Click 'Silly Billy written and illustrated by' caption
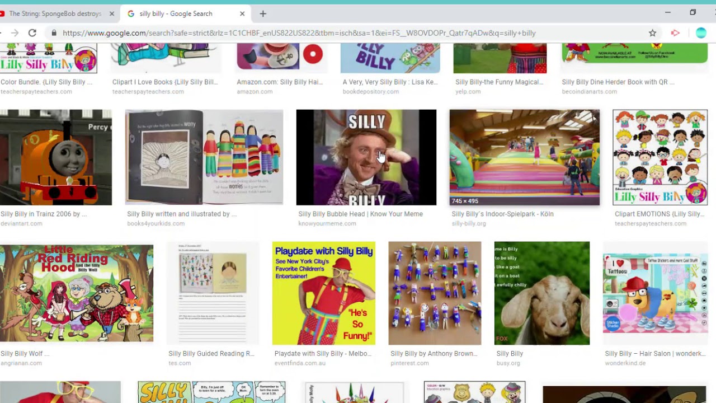The width and height of the screenshot is (716, 403). point(182,214)
